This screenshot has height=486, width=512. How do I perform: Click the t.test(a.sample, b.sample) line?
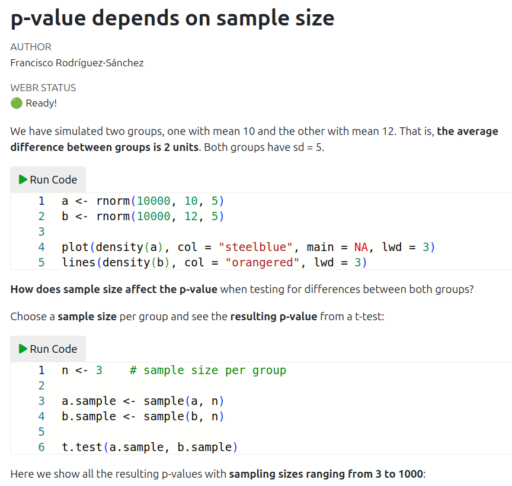[149, 448]
